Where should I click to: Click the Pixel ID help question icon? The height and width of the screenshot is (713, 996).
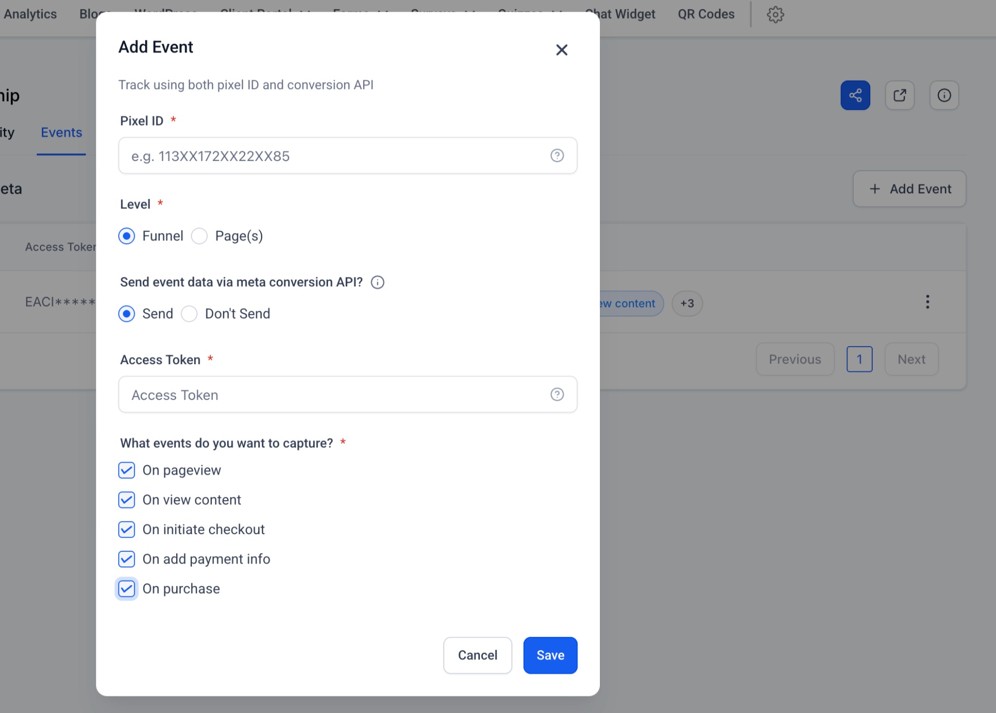tap(557, 156)
